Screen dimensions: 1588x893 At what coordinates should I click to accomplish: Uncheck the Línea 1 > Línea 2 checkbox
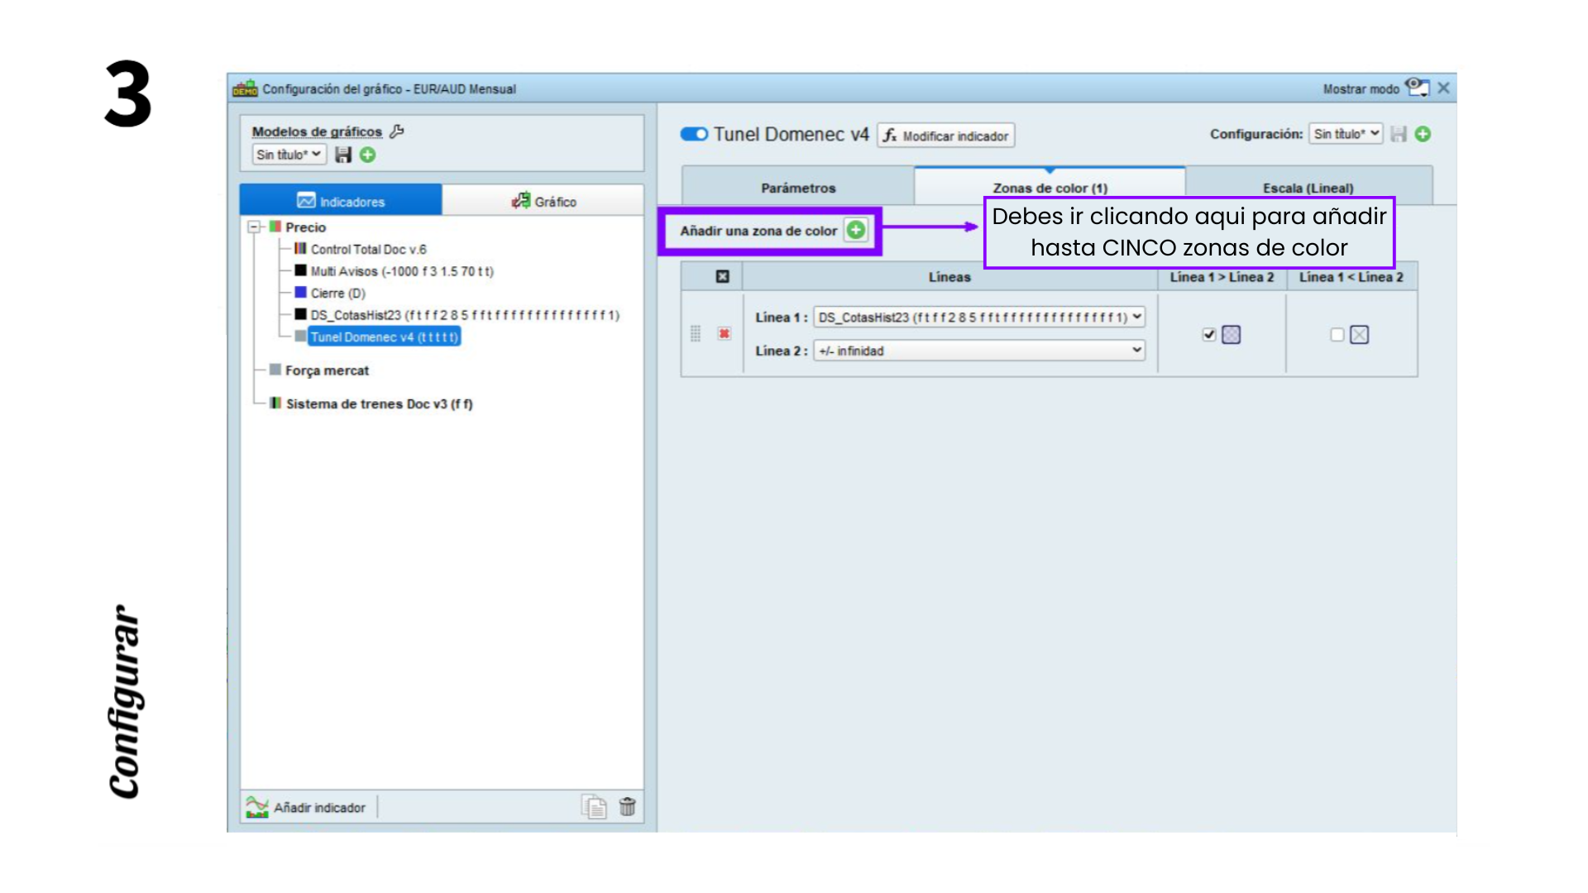1209,335
